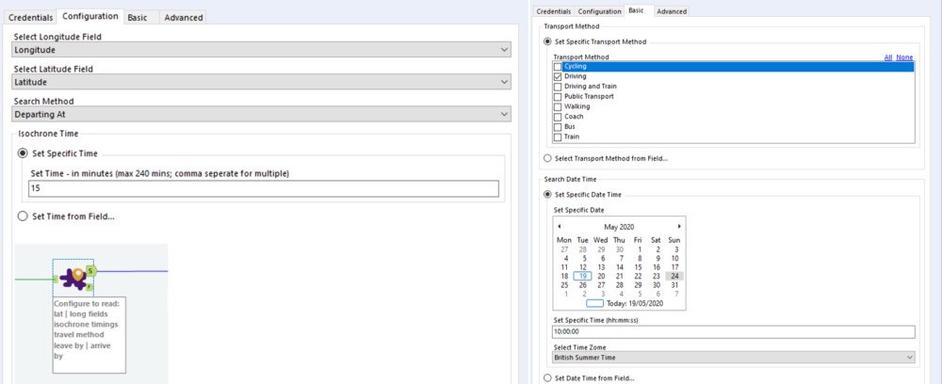Viewport: 942px width, 384px height.
Task: Tick the Coach transport checkbox
Action: point(558,117)
